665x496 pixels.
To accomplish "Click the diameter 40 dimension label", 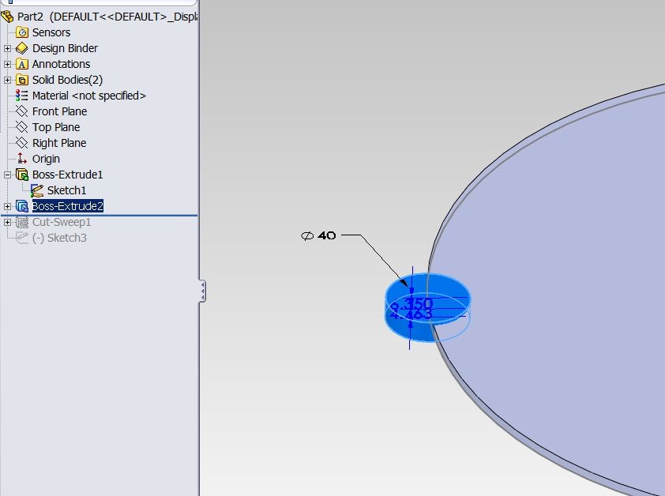I will (318, 235).
